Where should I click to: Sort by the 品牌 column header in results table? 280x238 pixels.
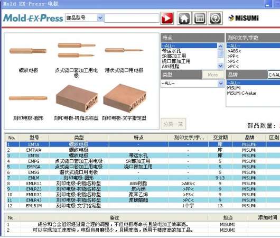pos(249,138)
